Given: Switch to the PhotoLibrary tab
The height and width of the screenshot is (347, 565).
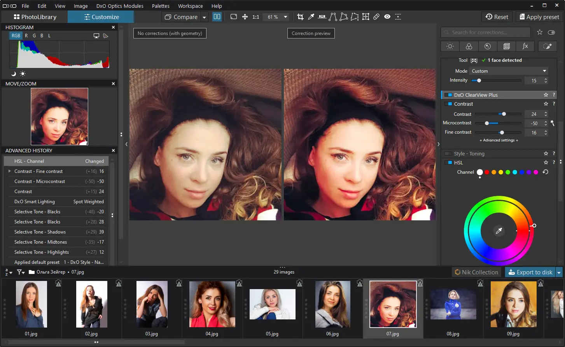Looking at the screenshot, I should point(35,17).
